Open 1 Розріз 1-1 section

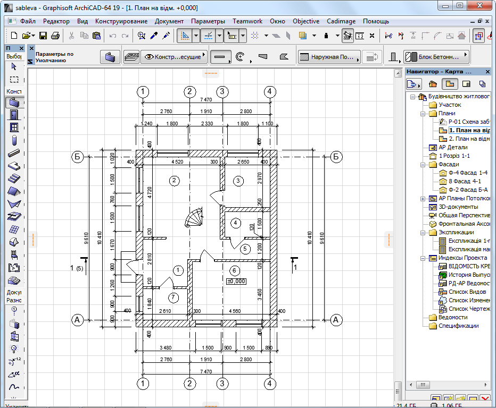(454, 156)
